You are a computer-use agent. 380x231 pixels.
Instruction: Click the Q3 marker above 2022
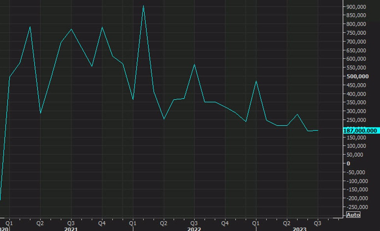(194, 223)
